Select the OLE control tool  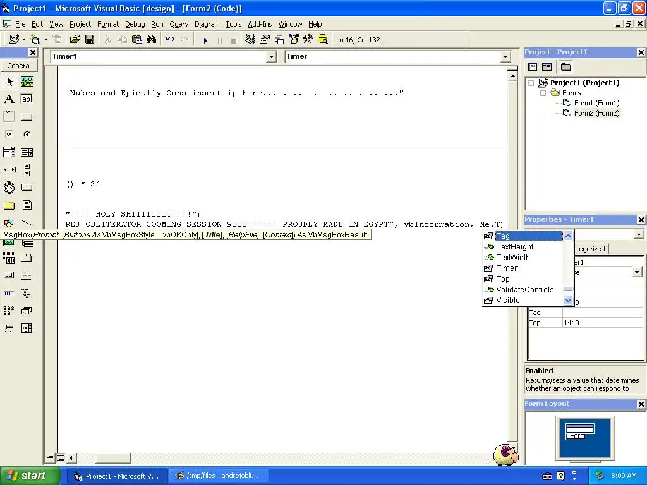(x=9, y=258)
